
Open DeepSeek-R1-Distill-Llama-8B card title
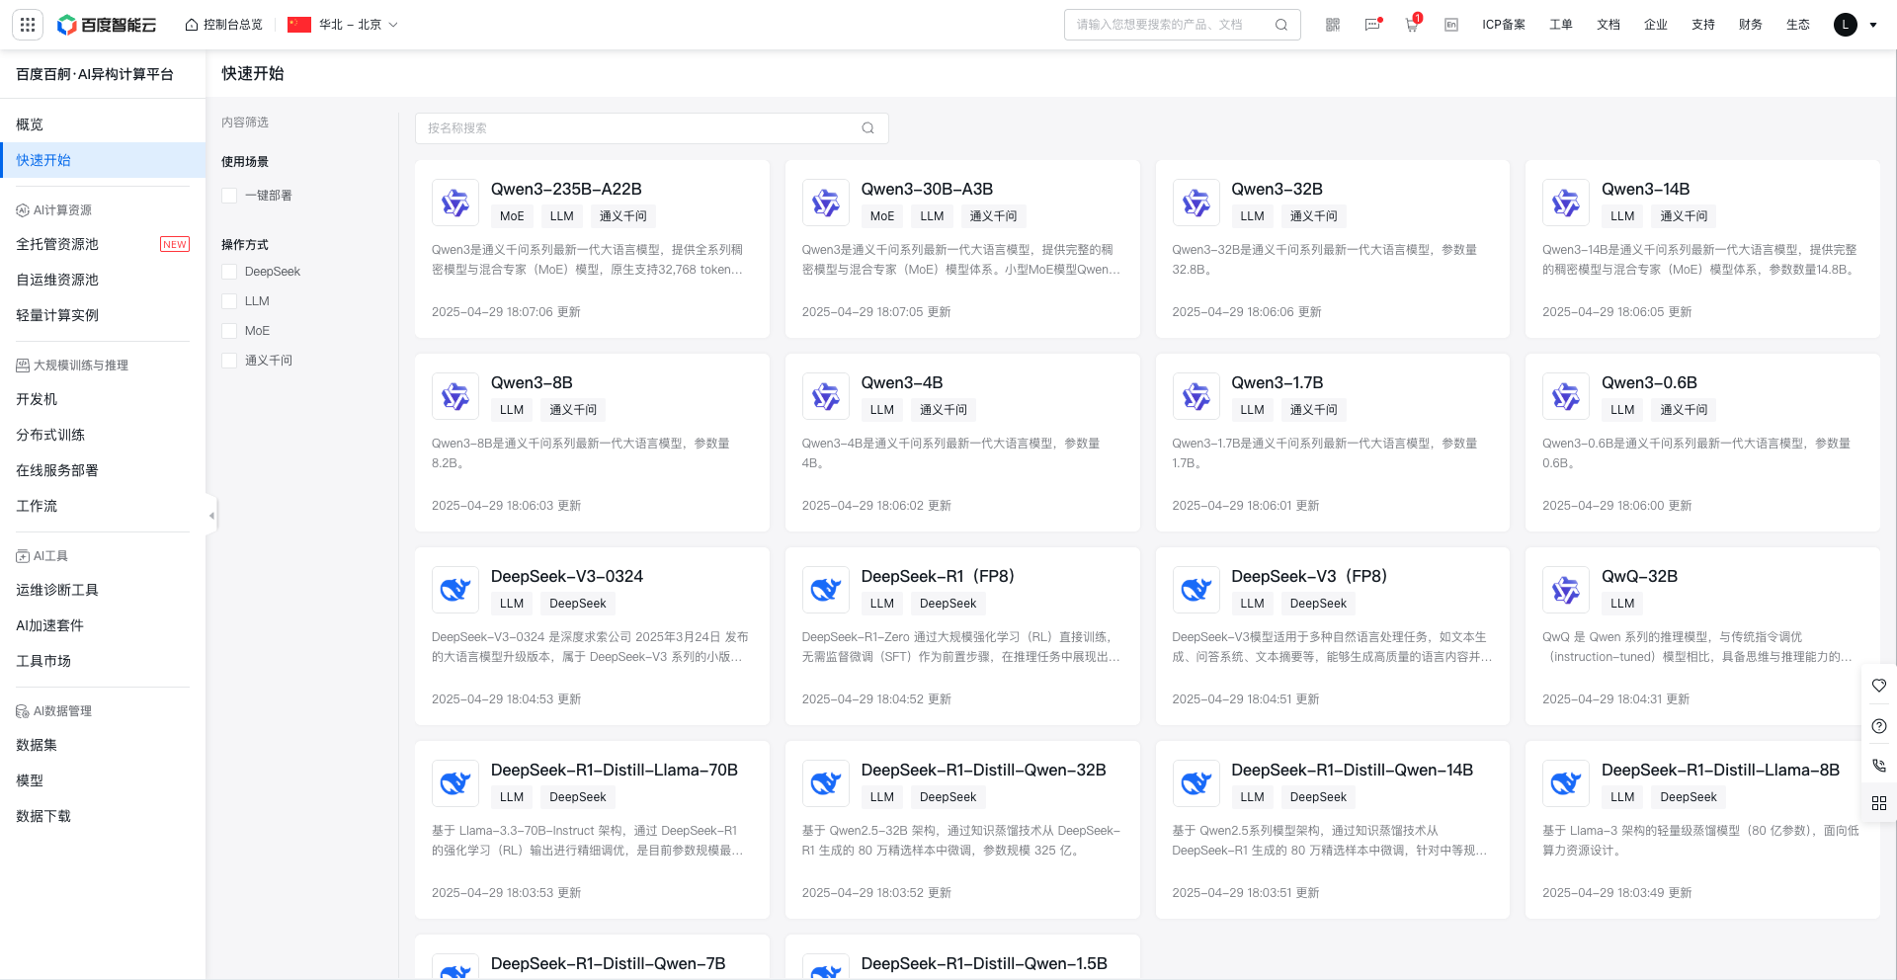tap(1720, 770)
